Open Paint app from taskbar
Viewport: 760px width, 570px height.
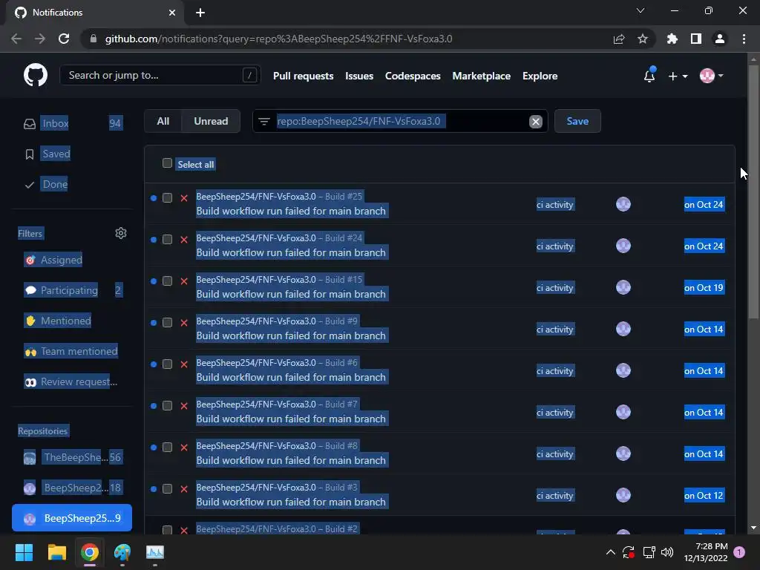[122, 552]
